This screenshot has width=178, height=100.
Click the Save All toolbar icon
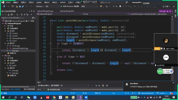(23, 7)
